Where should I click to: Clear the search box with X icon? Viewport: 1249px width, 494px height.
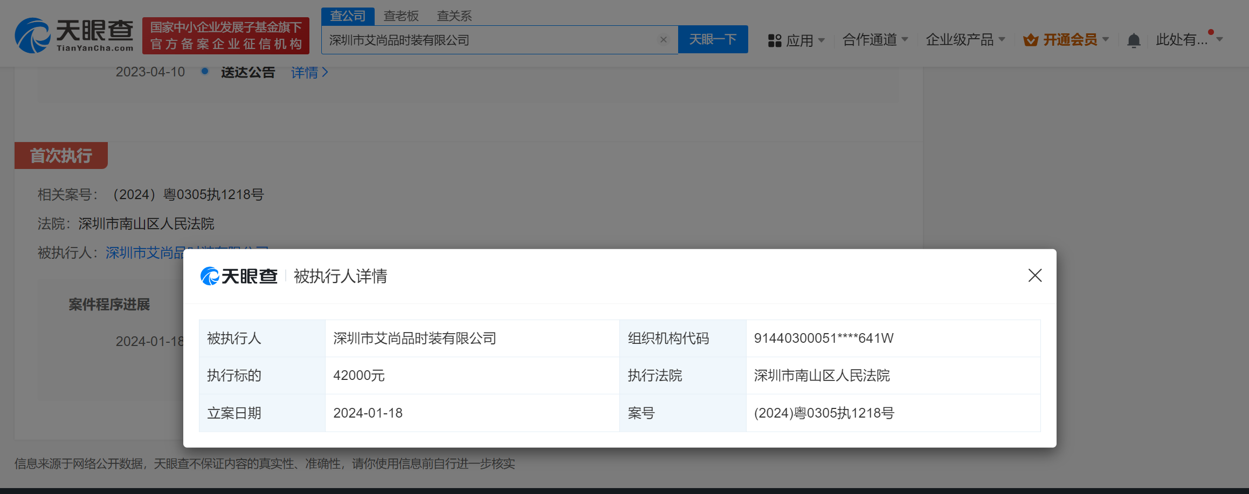663,40
